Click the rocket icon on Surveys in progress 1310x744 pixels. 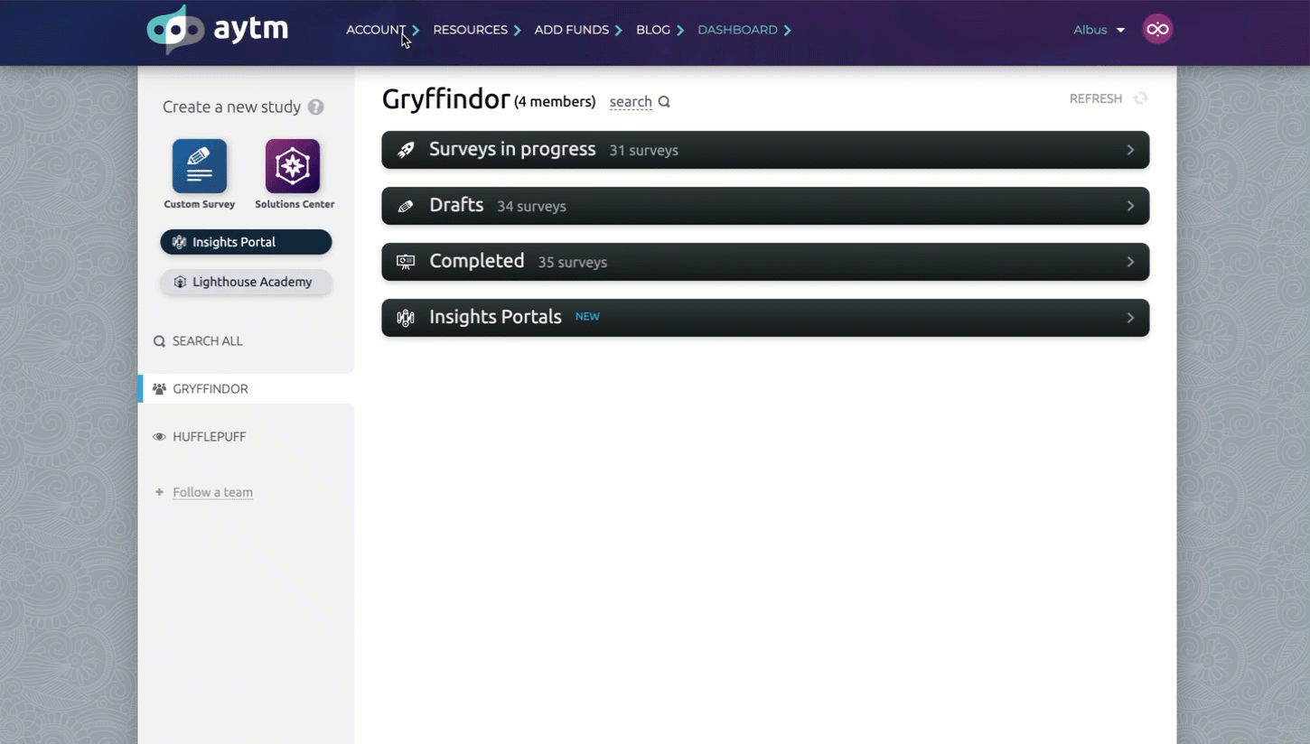pyautogui.click(x=406, y=150)
